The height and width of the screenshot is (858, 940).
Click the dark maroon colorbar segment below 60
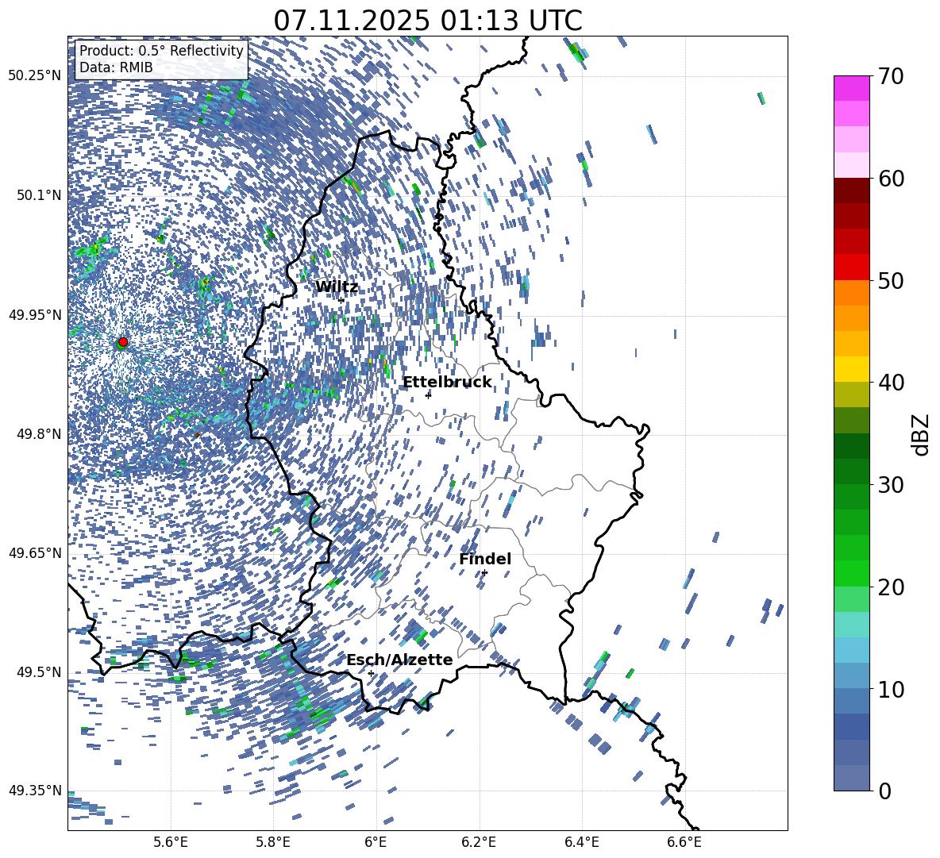tap(852, 190)
